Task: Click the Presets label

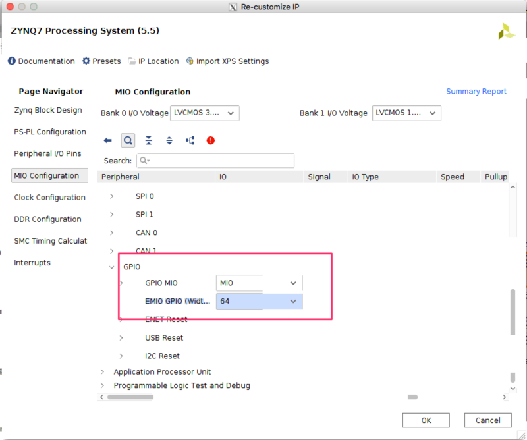Action: pos(107,61)
